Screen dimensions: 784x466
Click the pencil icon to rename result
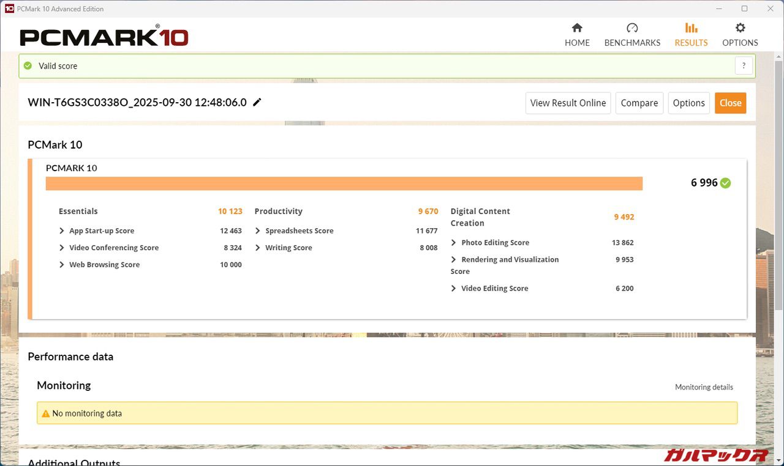point(257,102)
